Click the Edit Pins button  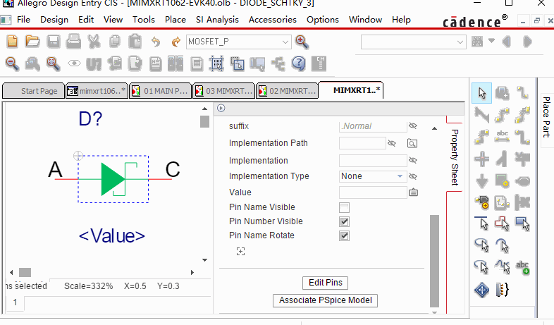pyautogui.click(x=325, y=283)
